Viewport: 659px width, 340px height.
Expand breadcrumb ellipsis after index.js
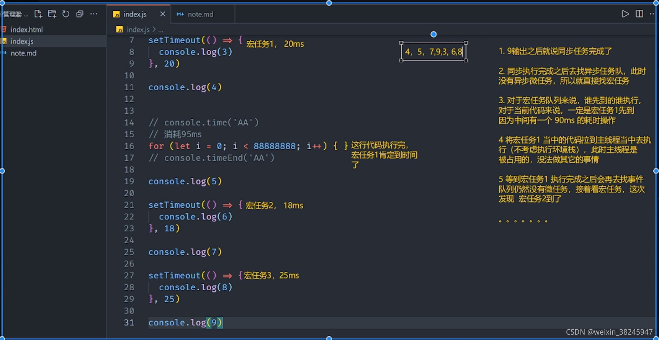[161, 30]
